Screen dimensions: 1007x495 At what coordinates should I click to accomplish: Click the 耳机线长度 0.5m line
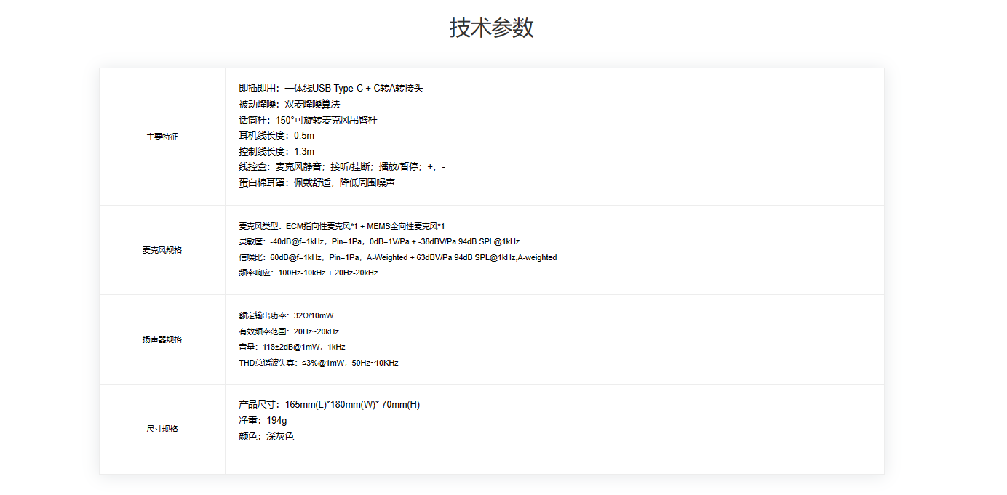(276, 135)
